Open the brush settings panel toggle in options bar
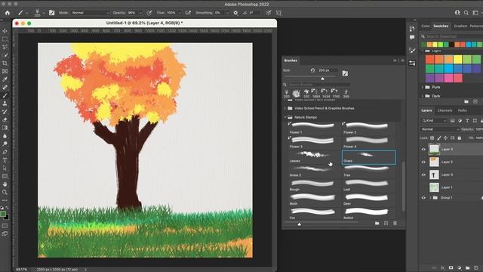 click(x=52, y=13)
